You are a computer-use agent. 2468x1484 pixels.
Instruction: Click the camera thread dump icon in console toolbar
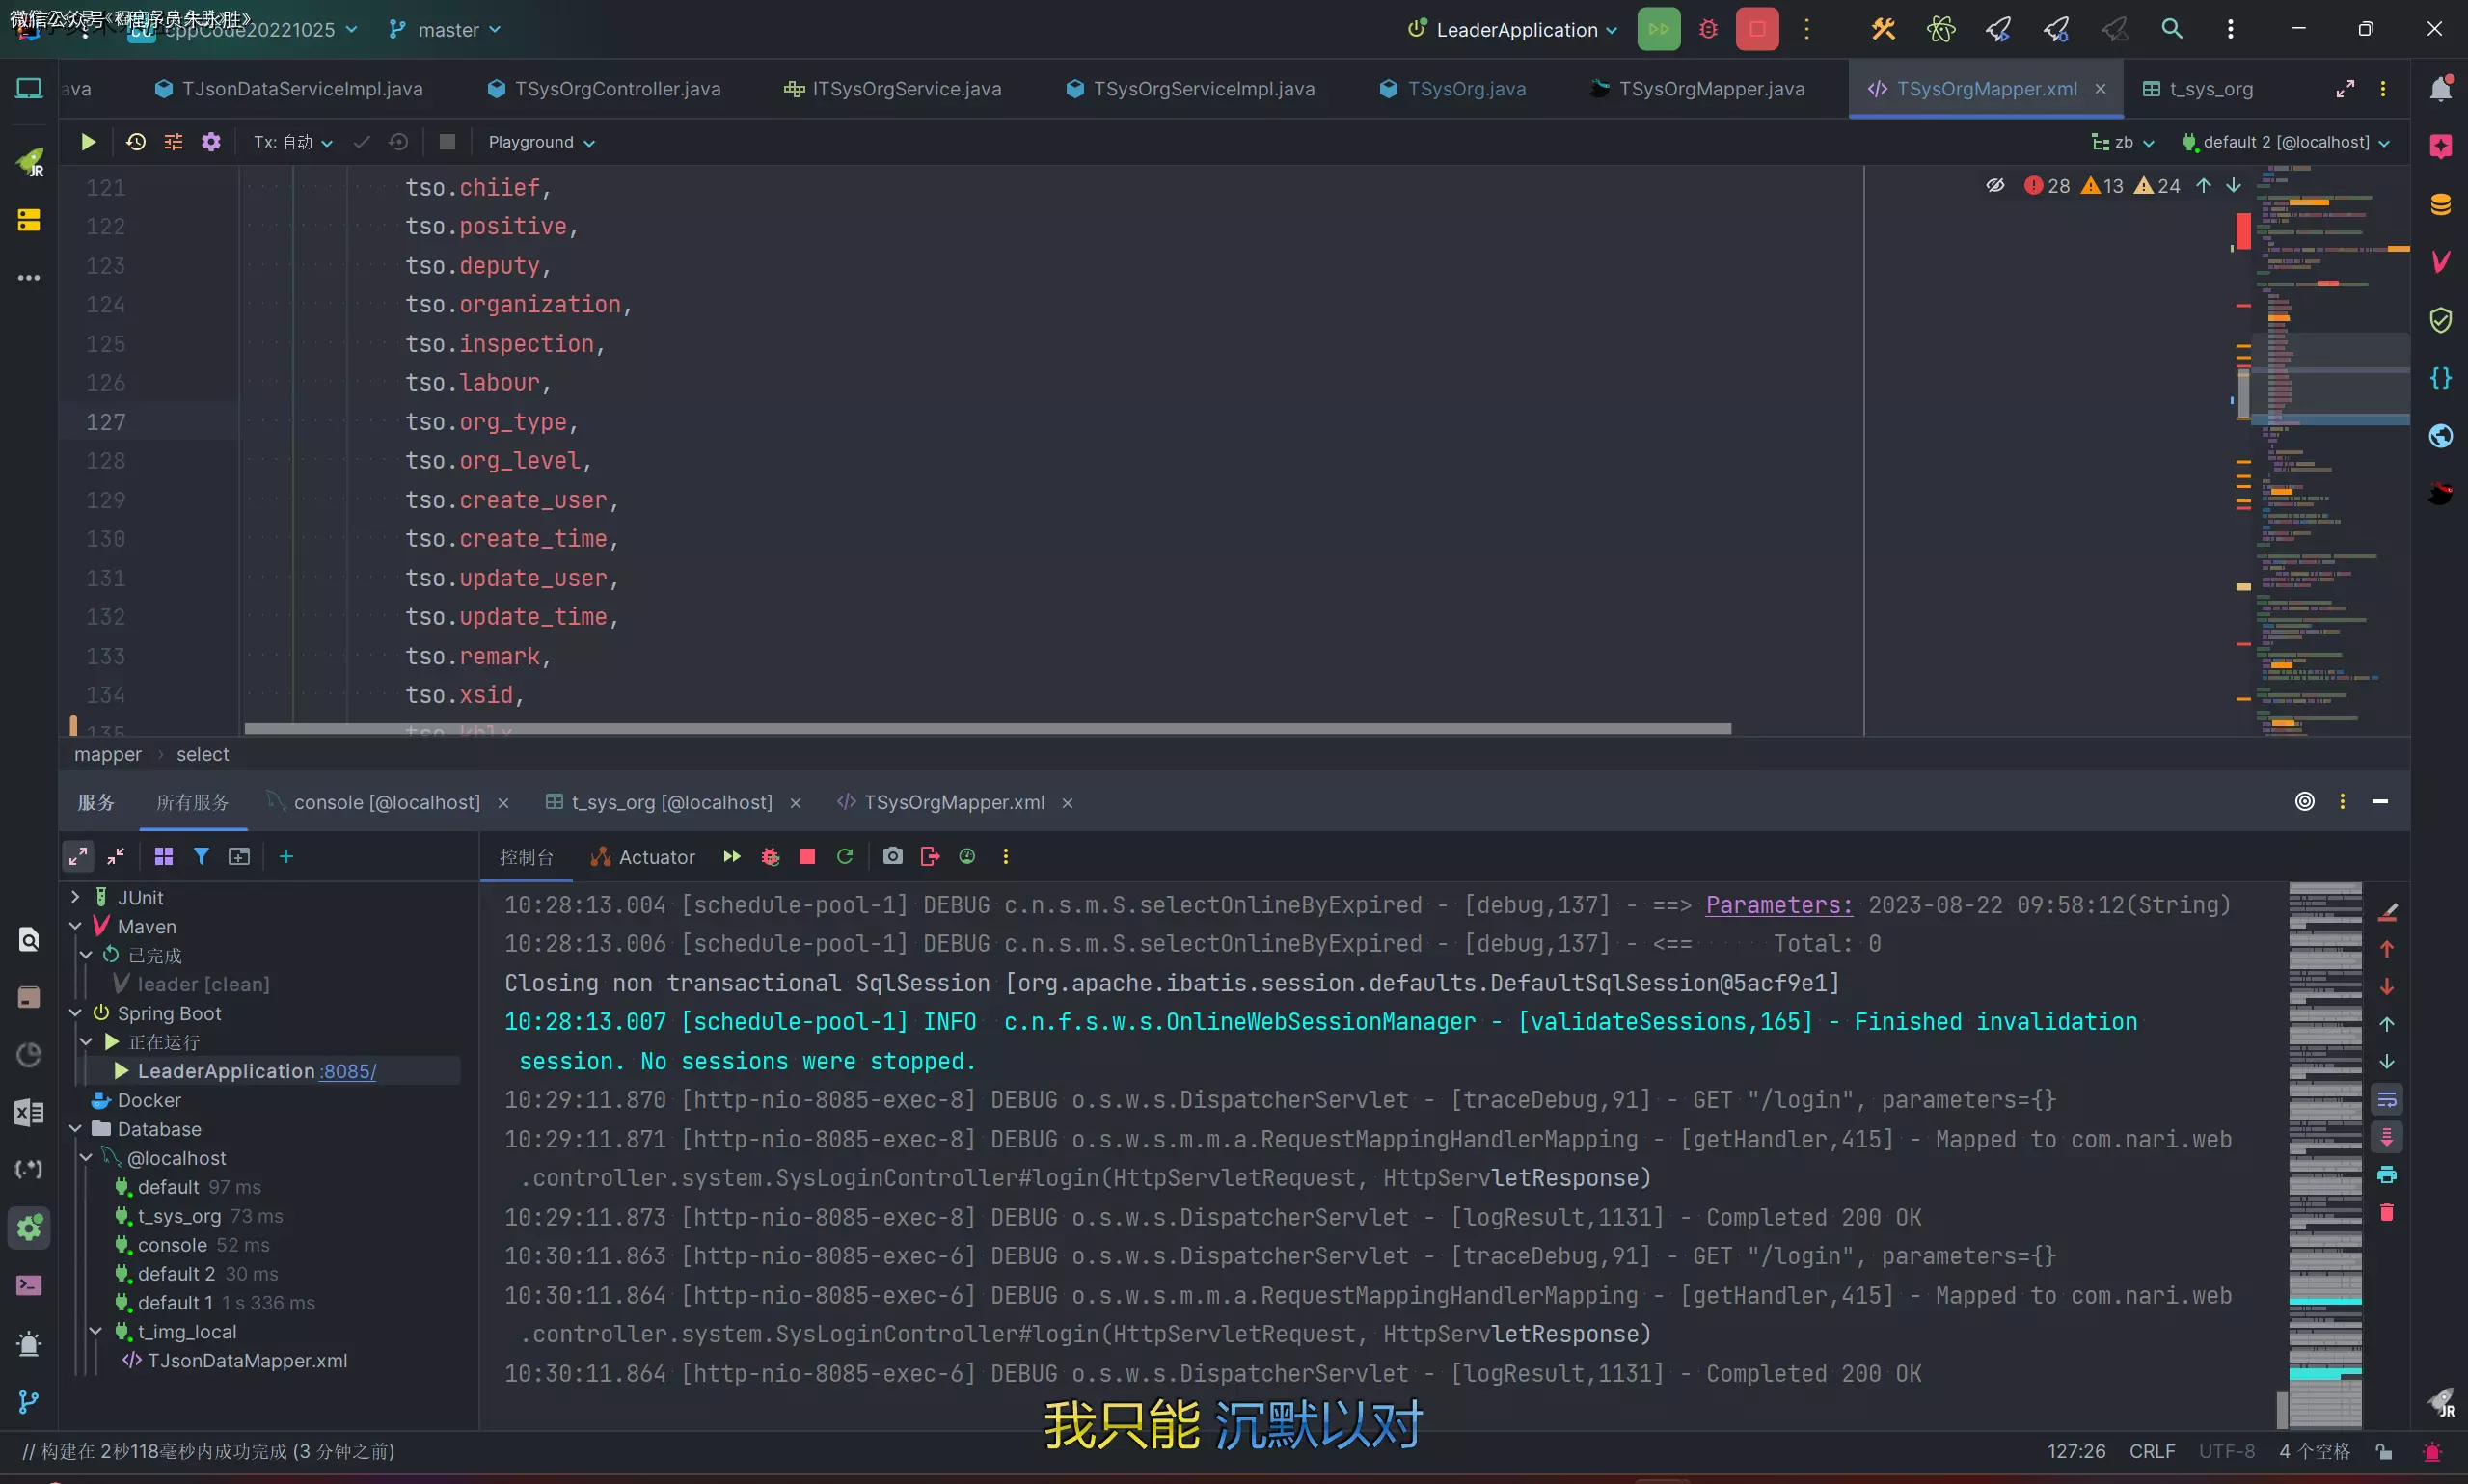(892, 857)
